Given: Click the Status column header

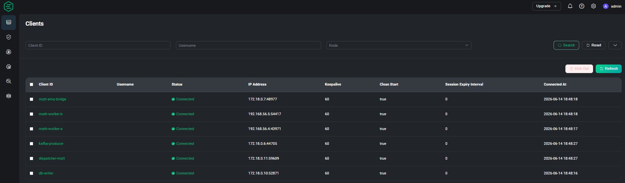Looking at the screenshot, I should point(177,85).
